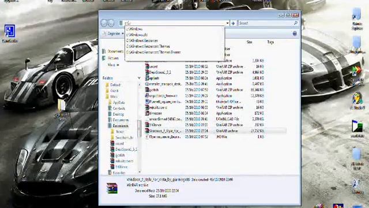This screenshot has width=369, height=208.
Task: Select the AppData folder icon in tree
Action: click(x=110, y=103)
